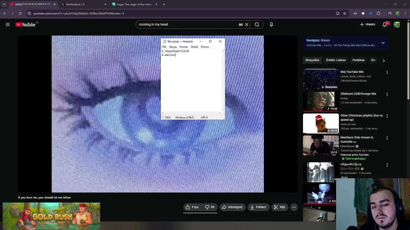The width and height of the screenshot is (410, 230).
Task: Open options for Members Only stream
Action: pos(387,138)
